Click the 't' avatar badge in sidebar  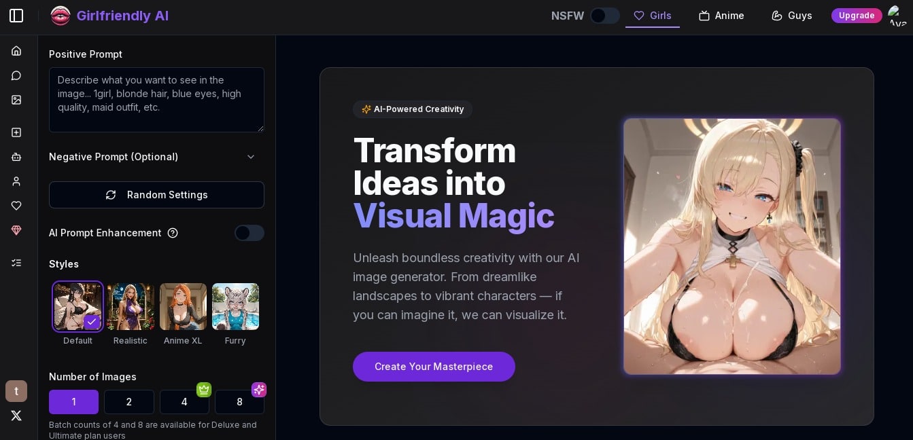(16, 391)
